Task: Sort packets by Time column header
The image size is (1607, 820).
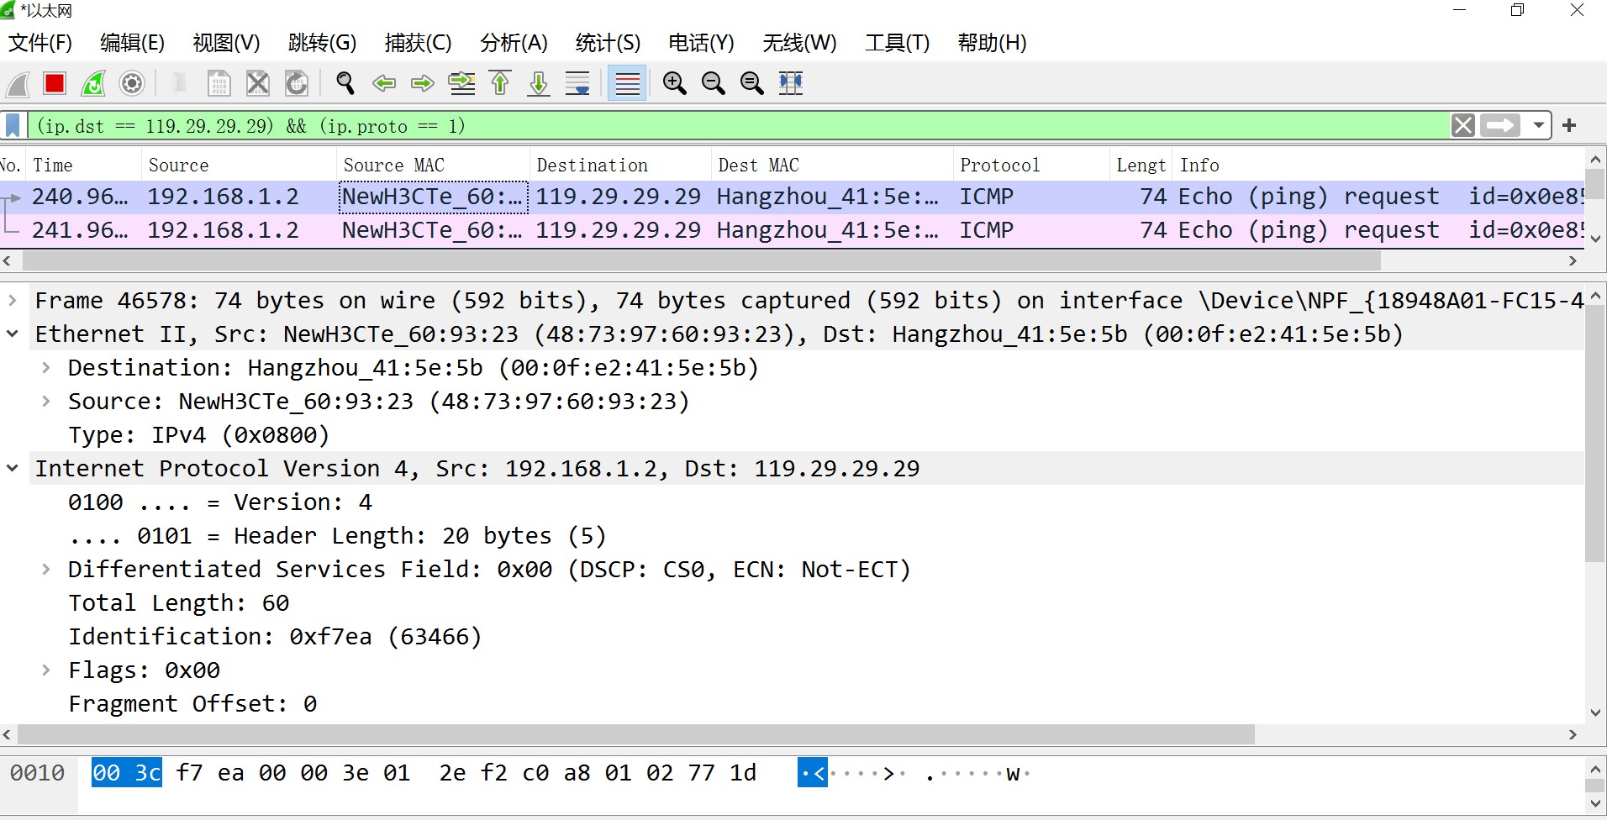Action: point(84,166)
